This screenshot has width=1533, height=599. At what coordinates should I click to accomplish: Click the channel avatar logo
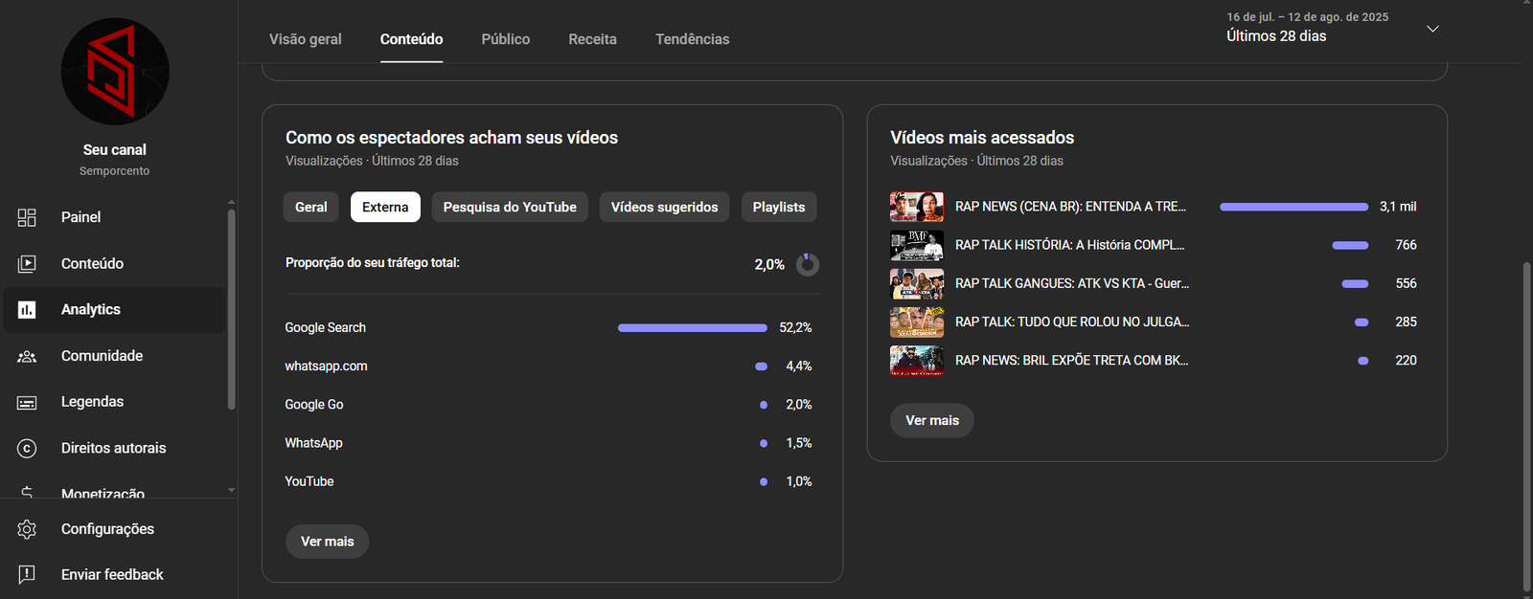115,72
